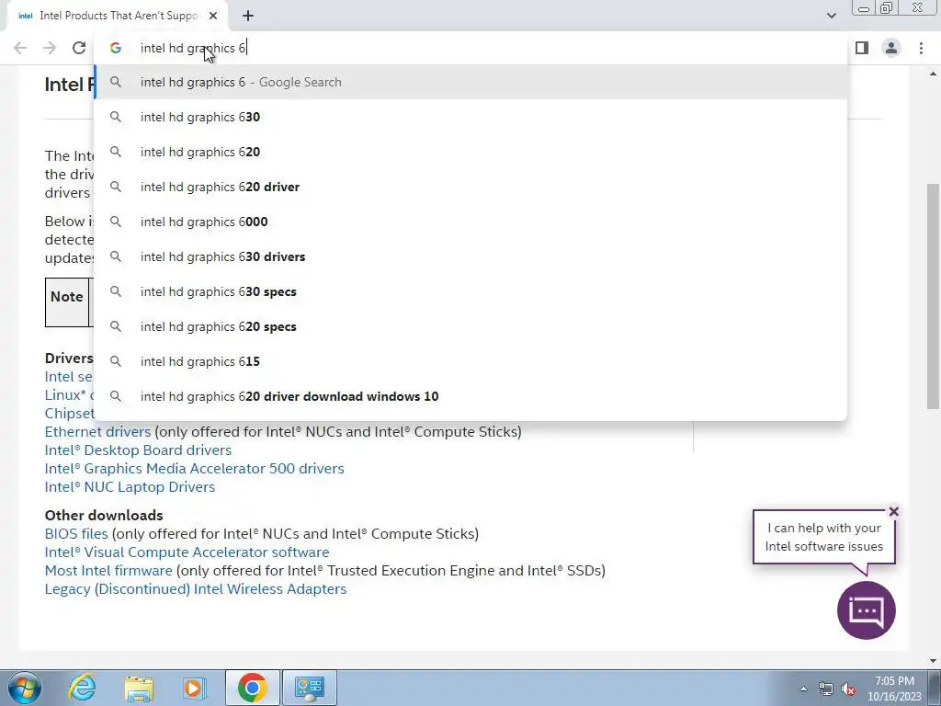Select 'intel hd graphics 620 specs' suggestion
The width and height of the screenshot is (941, 706).
[x=471, y=326]
